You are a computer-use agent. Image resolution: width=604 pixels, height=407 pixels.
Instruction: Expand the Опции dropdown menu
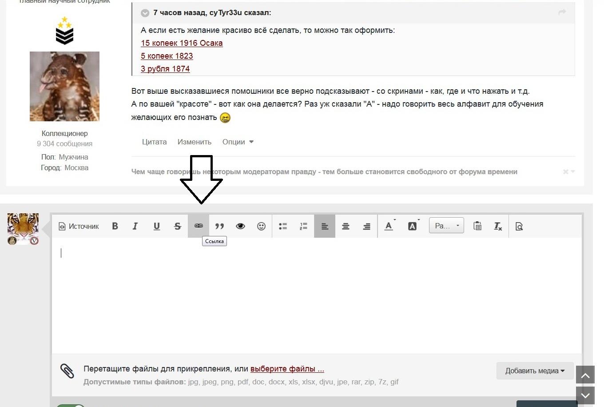pos(238,142)
